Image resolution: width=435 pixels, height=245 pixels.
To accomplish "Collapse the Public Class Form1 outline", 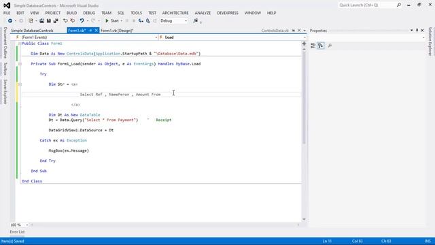I will 20,44.
